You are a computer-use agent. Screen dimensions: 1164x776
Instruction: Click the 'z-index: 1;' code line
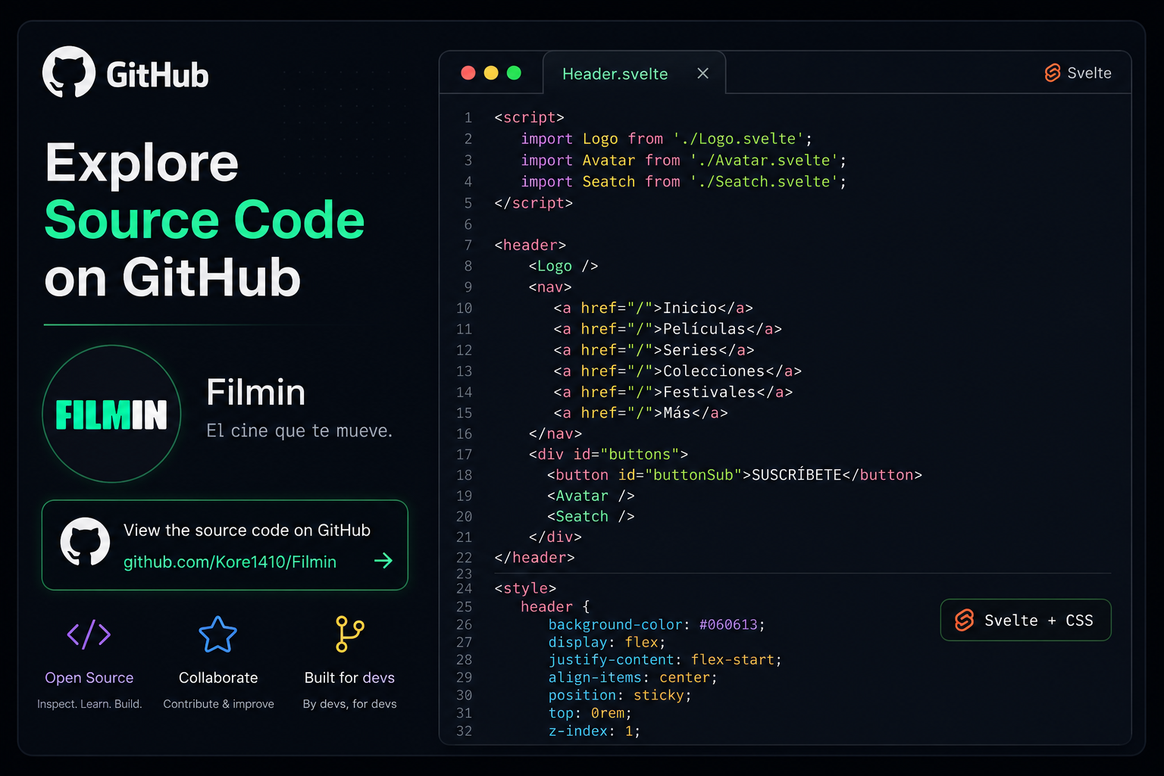(x=594, y=731)
